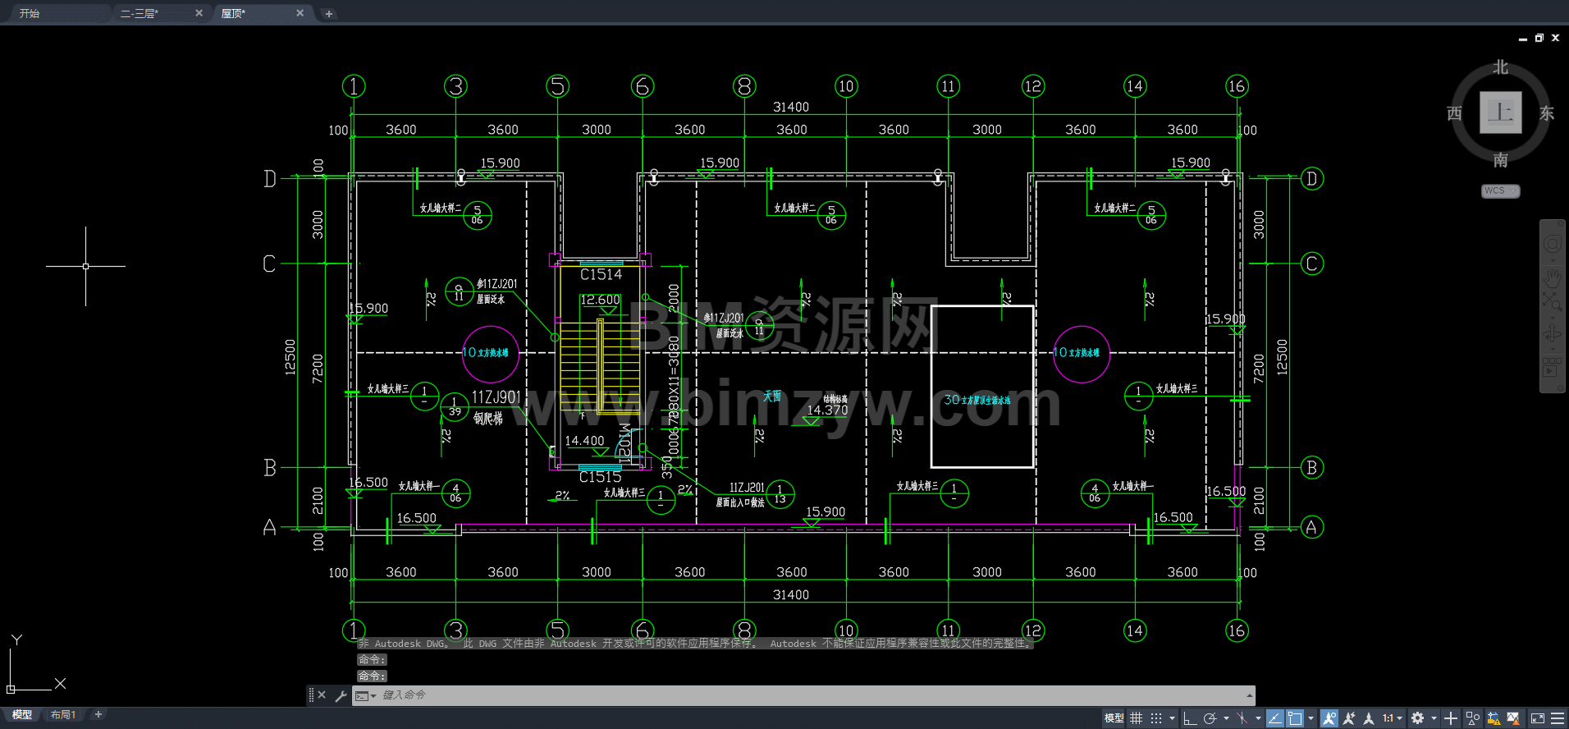Toggle the drawing grid display
The image size is (1569, 729).
[x=1137, y=718]
